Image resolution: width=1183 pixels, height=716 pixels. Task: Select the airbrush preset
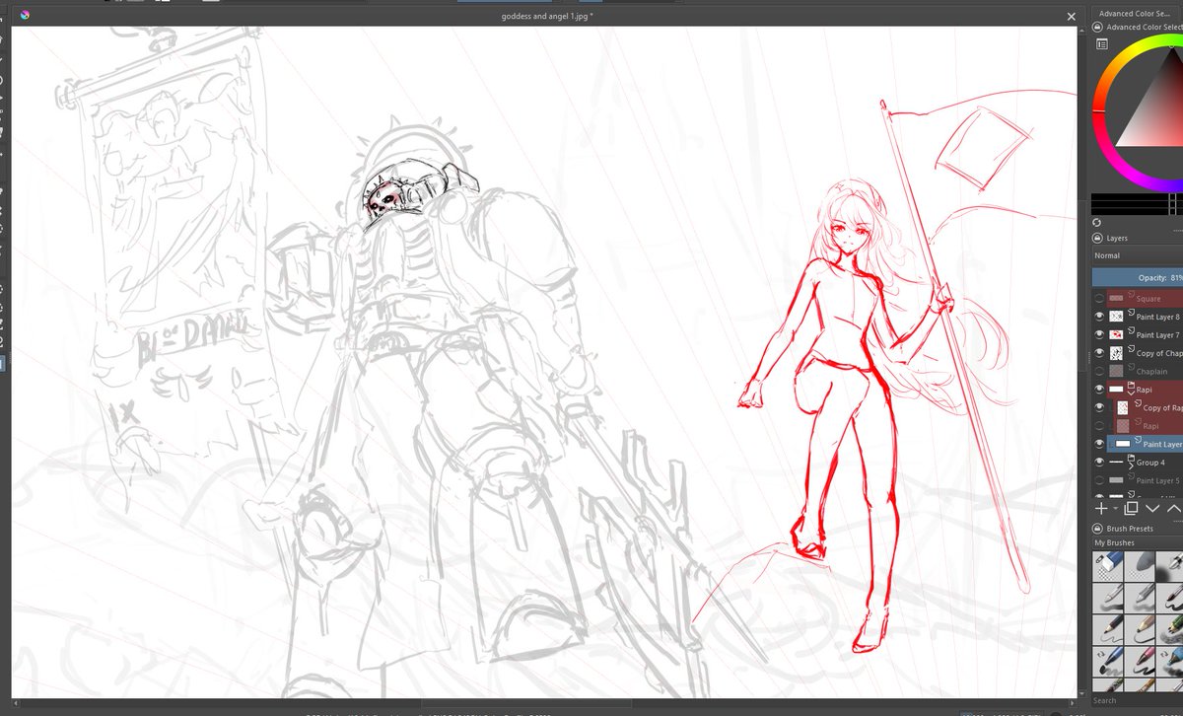pos(1170,566)
